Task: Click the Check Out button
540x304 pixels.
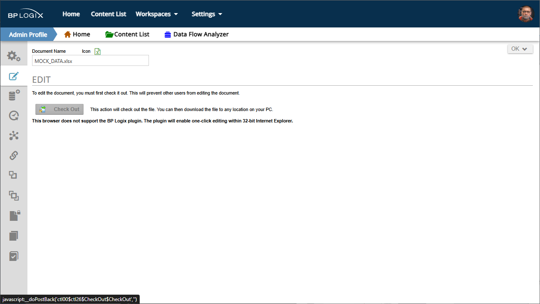Action: click(59, 109)
